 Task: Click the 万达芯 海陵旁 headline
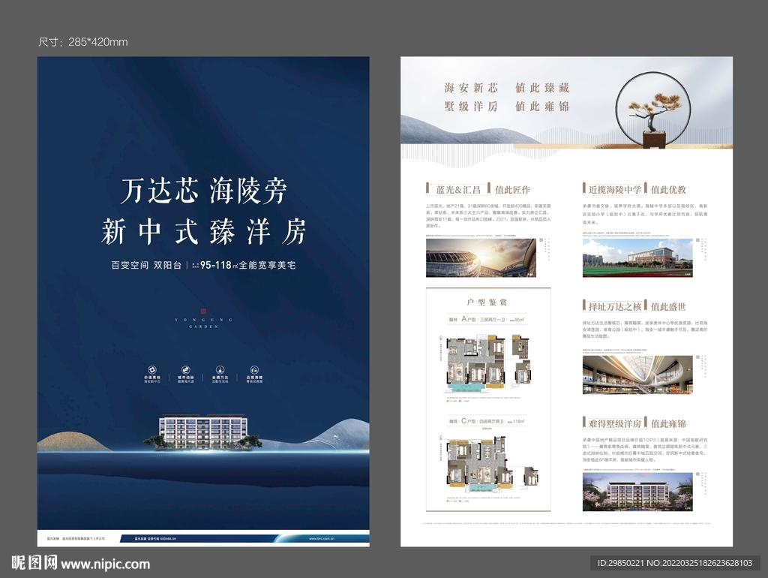[204, 191]
